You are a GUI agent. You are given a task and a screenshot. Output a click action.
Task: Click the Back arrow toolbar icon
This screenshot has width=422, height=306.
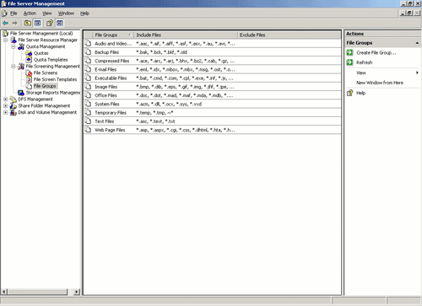coord(5,23)
